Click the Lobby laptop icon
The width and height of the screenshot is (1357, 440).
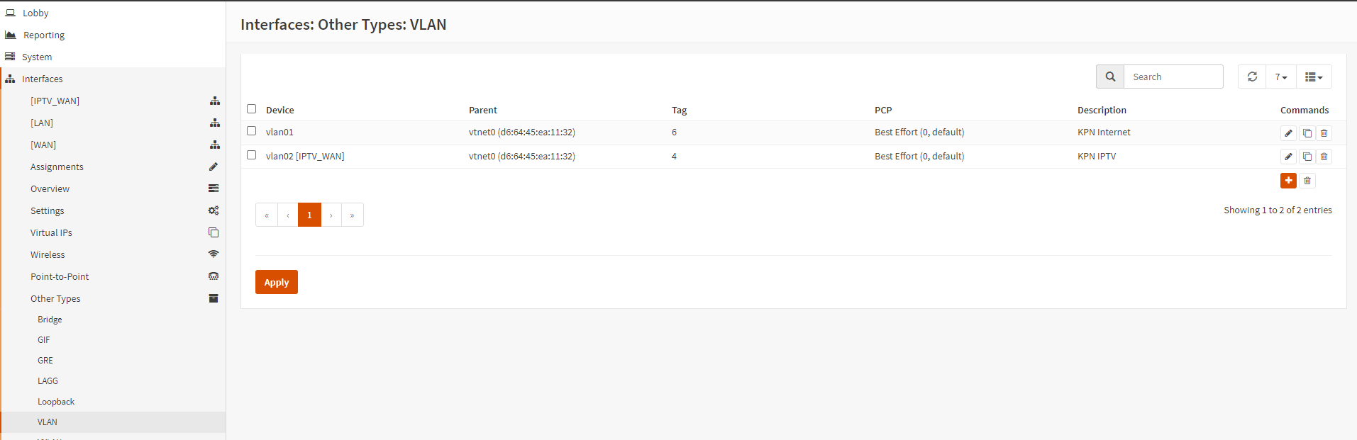(11, 13)
